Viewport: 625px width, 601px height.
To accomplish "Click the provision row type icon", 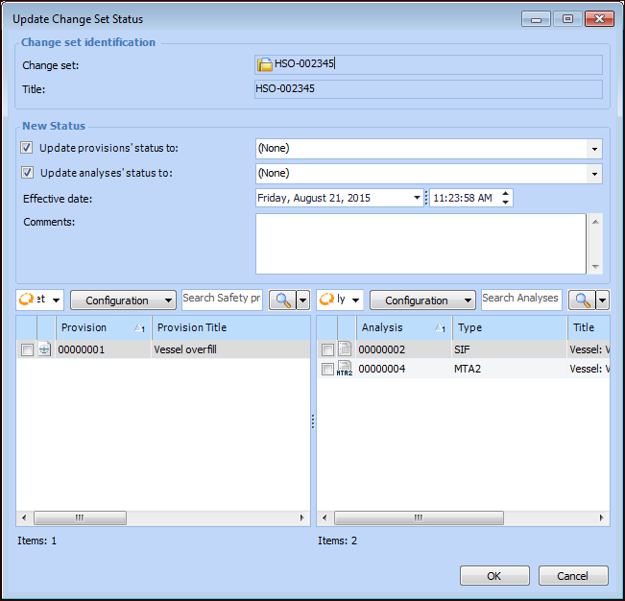I will 44,350.
